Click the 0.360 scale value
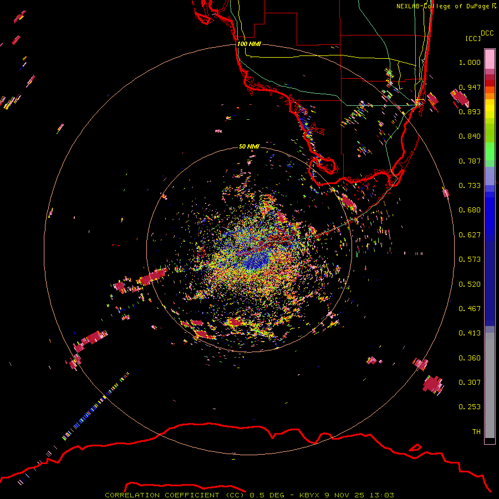The width and height of the screenshot is (499, 499). (x=470, y=358)
